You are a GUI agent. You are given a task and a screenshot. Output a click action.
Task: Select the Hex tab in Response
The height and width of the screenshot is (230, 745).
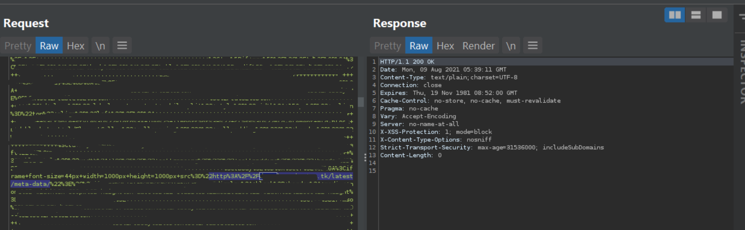445,46
